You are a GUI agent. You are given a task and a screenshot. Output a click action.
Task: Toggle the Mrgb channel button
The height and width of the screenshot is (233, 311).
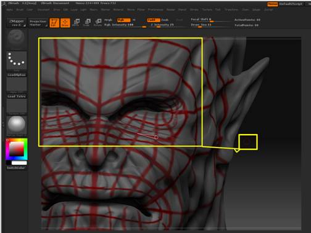click(108, 20)
